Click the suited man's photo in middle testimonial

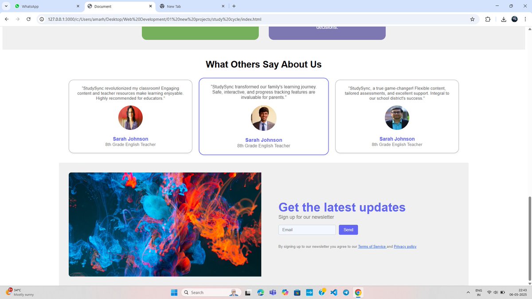pyautogui.click(x=264, y=118)
